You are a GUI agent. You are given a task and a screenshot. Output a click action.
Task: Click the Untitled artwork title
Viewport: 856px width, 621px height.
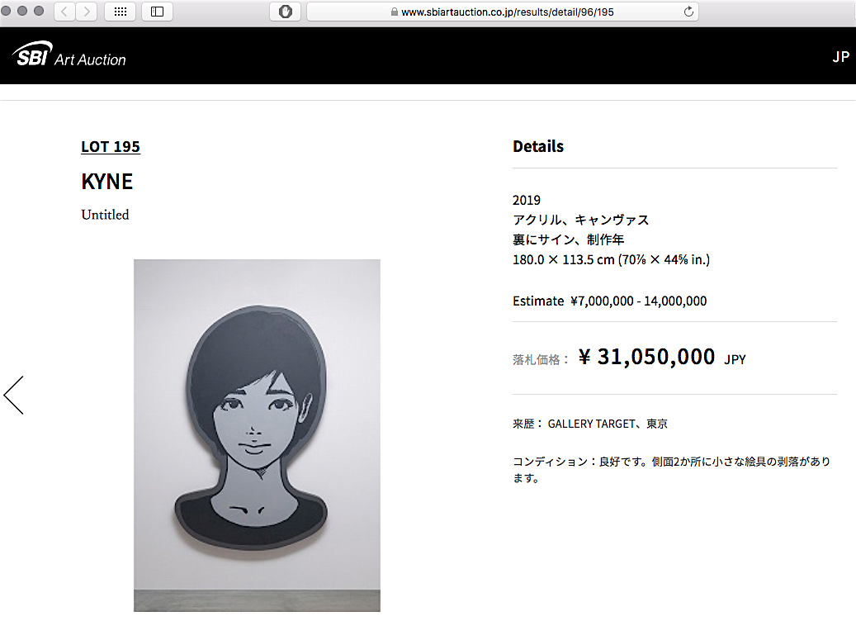[x=105, y=215]
